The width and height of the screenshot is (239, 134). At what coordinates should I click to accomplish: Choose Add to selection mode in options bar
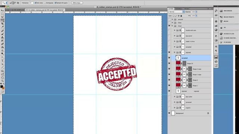(x=13, y=3)
